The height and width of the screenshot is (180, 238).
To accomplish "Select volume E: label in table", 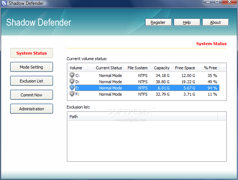I will pyautogui.click(x=77, y=88).
